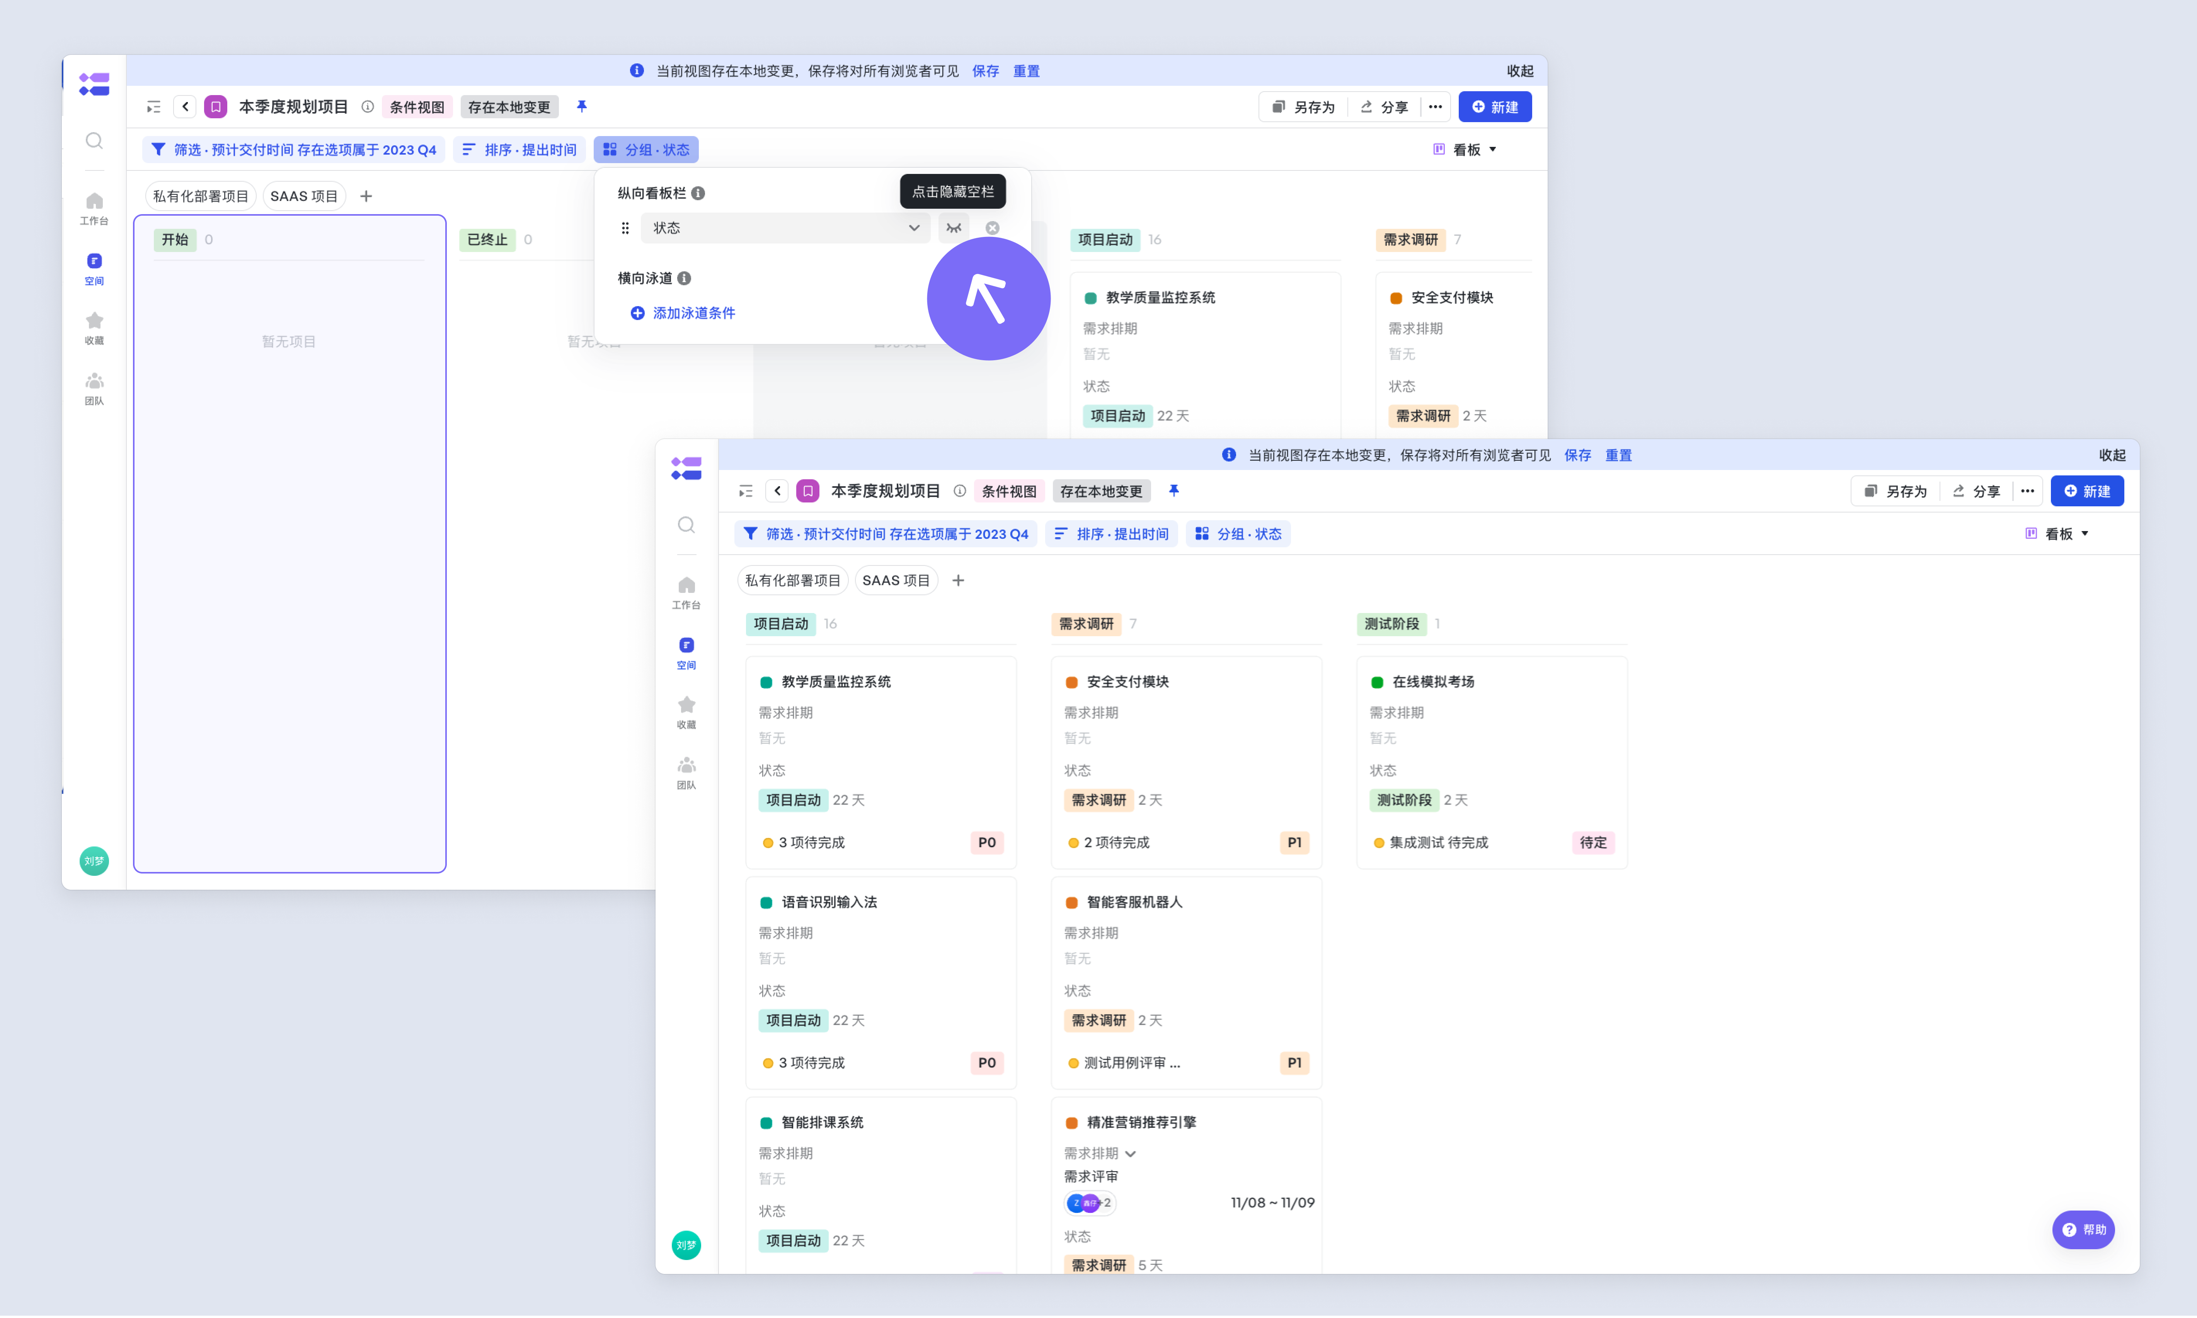The height and width of the screenshot is (1318, 2197).
Task: Open the 帮助 help button
Action: [2083, 1230]
